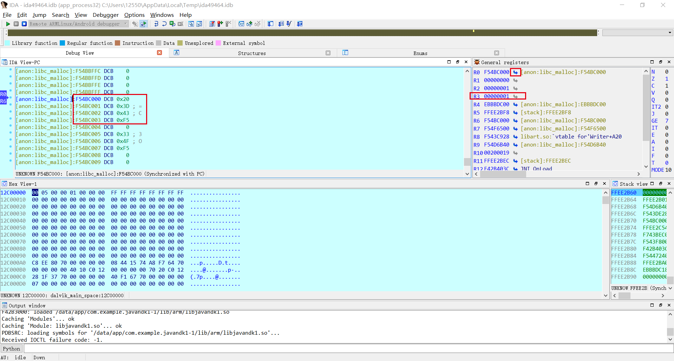The width and height of the screenshot is (674, 361).
Task: Open the File menu
Action: click(x=7, y=15)
